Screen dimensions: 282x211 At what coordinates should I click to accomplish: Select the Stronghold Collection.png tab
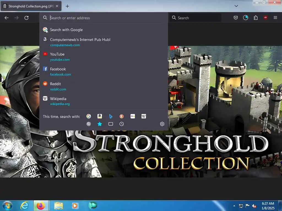tap(31, 6)
